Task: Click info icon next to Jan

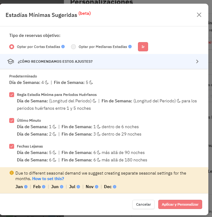Action: 26,187
